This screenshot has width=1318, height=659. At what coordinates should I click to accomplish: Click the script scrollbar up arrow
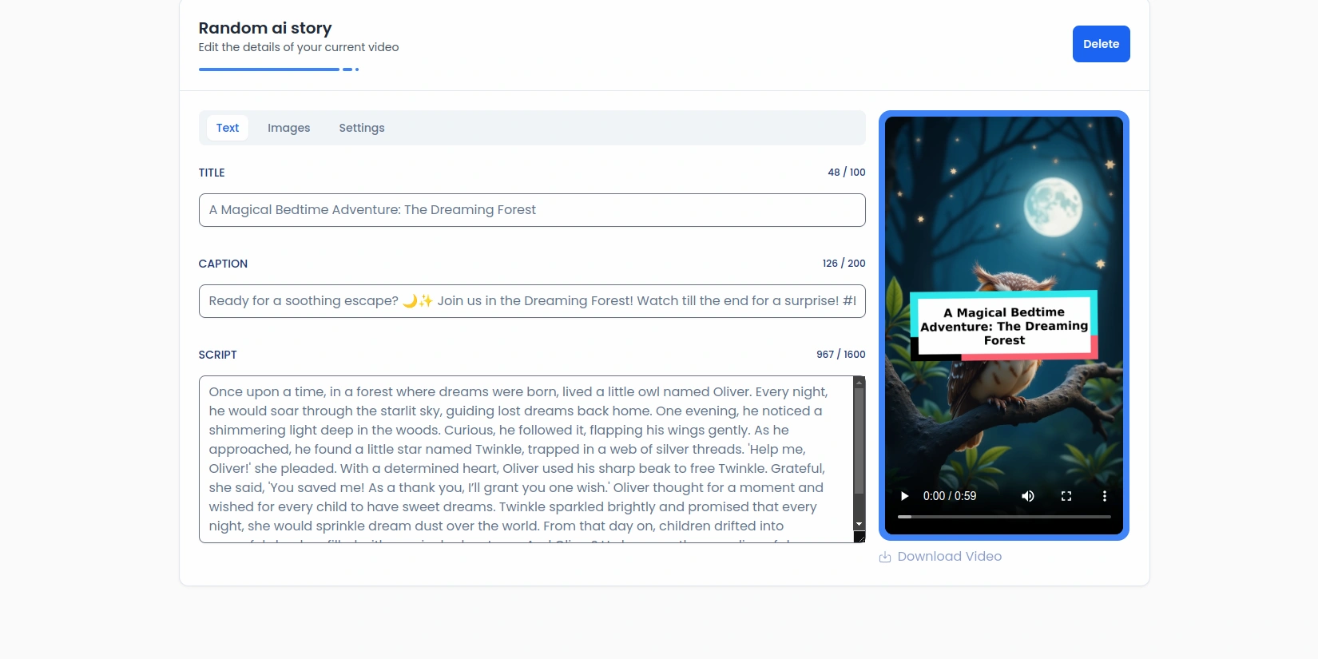pyautogui.click(x=859, y=383)
